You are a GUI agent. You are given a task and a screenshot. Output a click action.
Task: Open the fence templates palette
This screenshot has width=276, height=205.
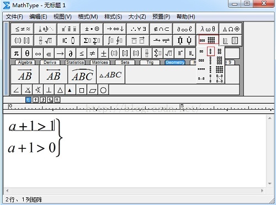coord(22,40)
